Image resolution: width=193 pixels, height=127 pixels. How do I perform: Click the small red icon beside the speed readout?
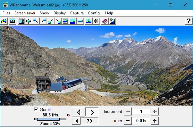(68, 115)
